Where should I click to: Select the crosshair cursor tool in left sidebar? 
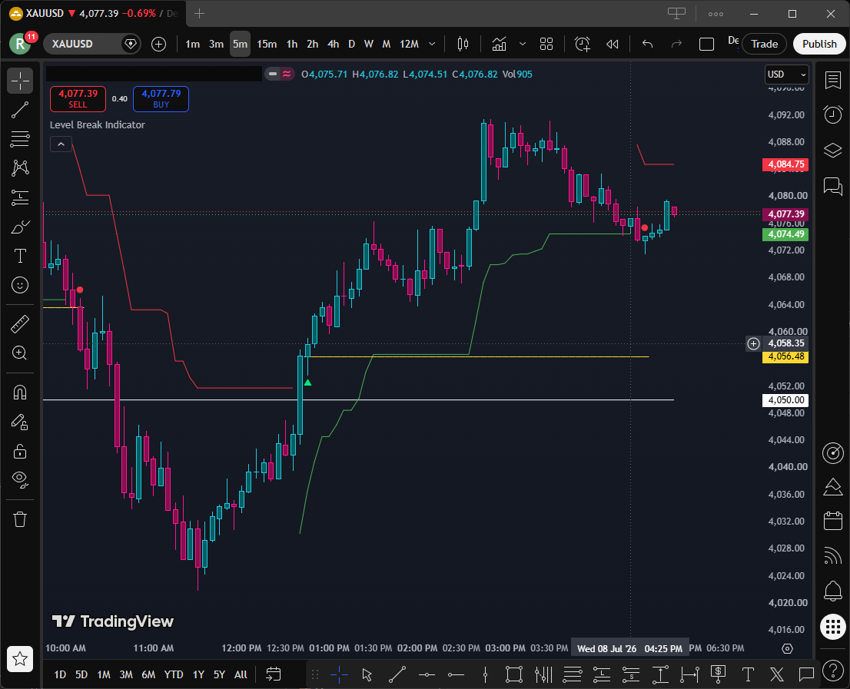coord(20,81)
